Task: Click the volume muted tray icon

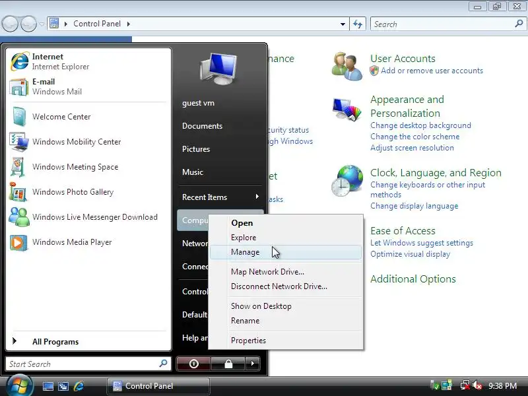Action: click(477, 385)
